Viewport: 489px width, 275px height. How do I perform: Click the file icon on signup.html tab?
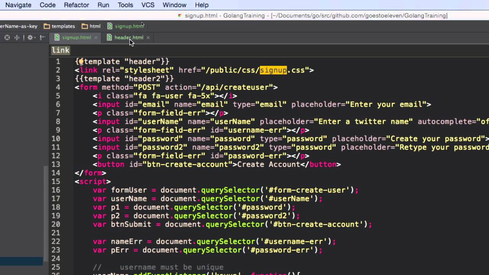pyautogui.click(x=57, y=37)
